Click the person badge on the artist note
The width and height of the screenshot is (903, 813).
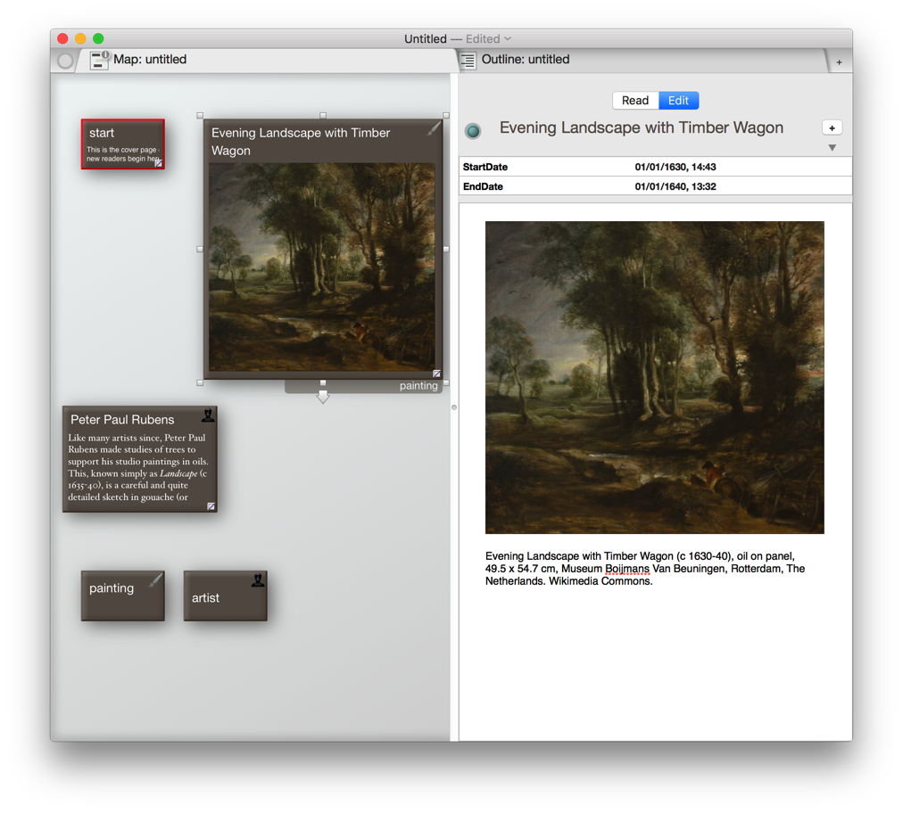coord(258,580)
